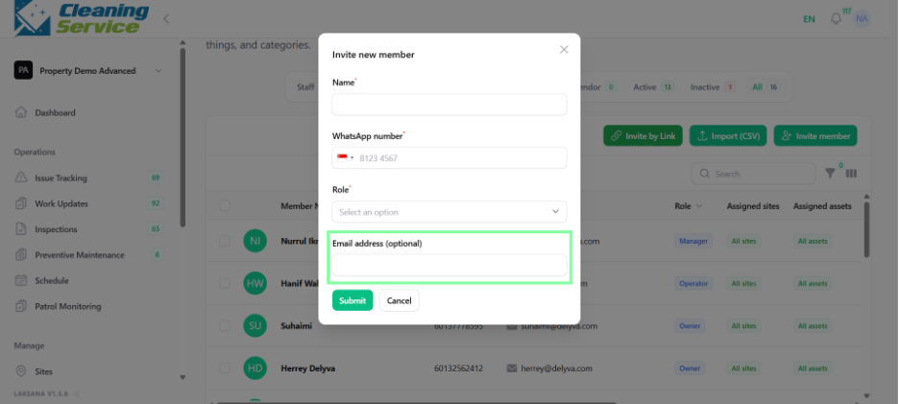Open the Role 'Select an option' dropdown
899x404 pixels.
(x=449, y=211)
